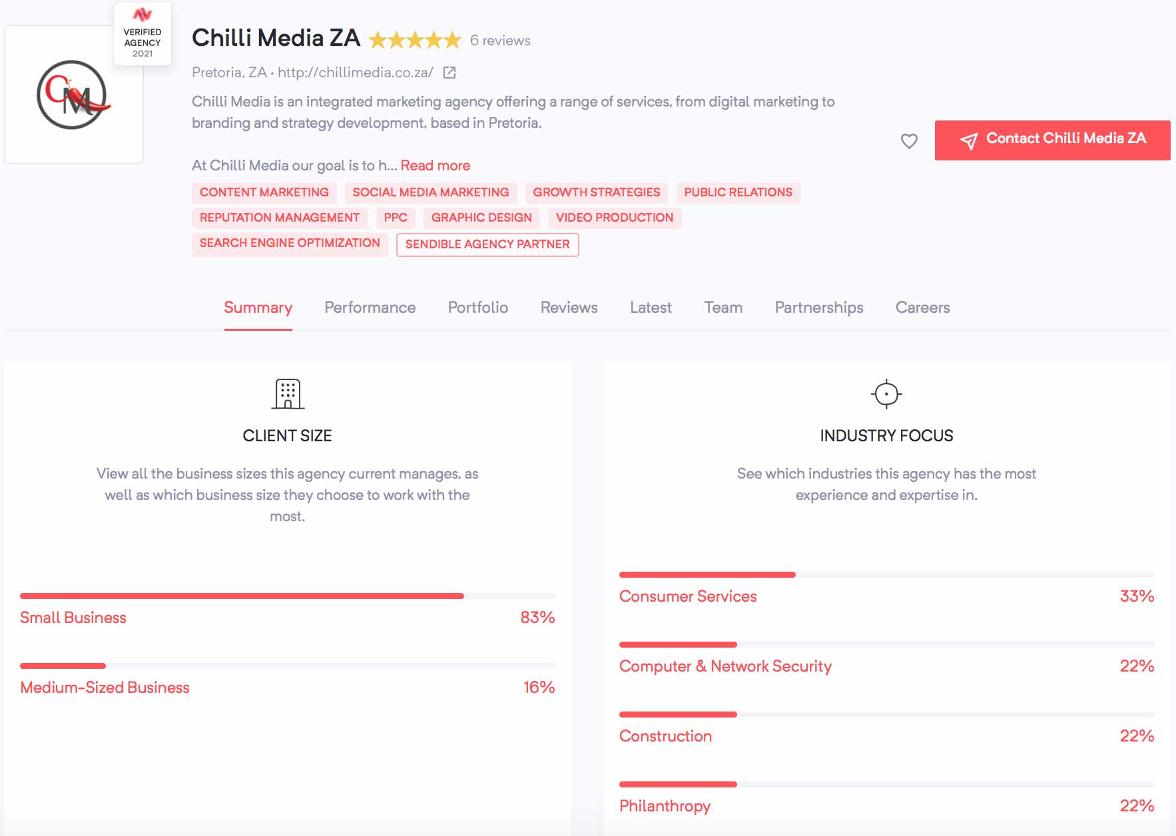Click the Sendible Agency Partner tag

click(487, 244)
